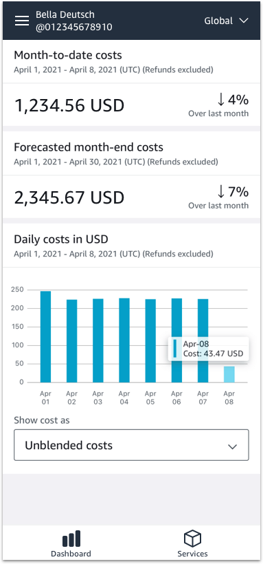Click the 2,345.67 USD forecasted amount
The height and width of the screenshot is (564, 263).
click(69, 198)
